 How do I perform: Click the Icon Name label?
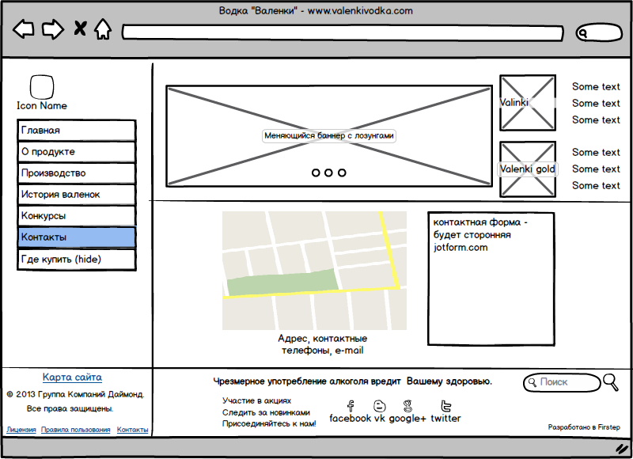click(x=42, y=106)
